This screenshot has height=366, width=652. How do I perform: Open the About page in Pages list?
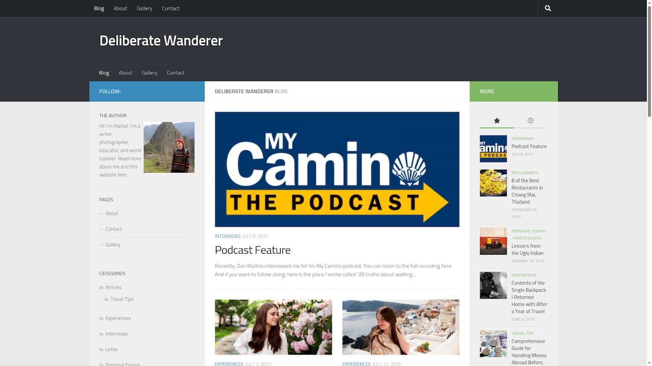112,213
